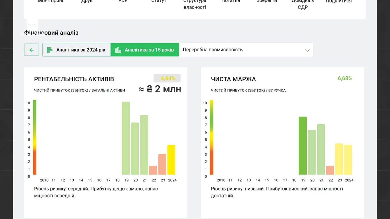Click the color risk scale beside net margin chart

click(212, 137)
